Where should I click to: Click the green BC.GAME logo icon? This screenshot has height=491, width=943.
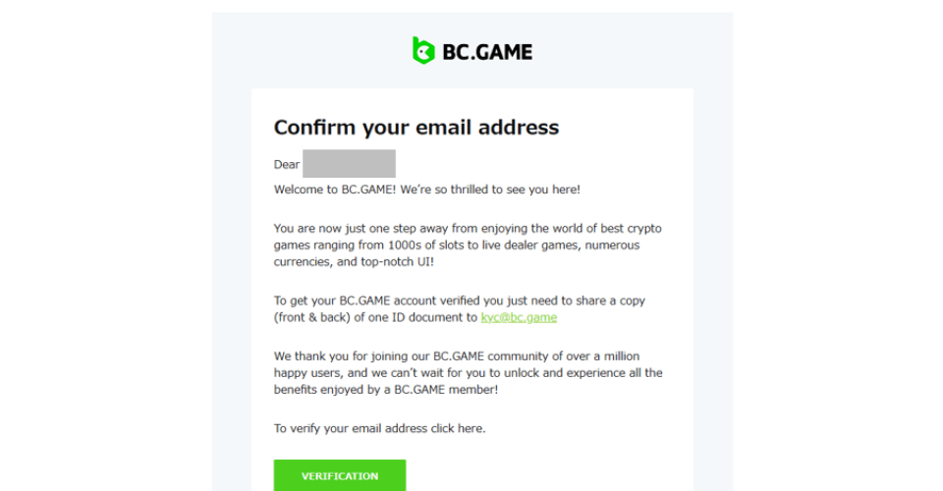coord(423,50)
